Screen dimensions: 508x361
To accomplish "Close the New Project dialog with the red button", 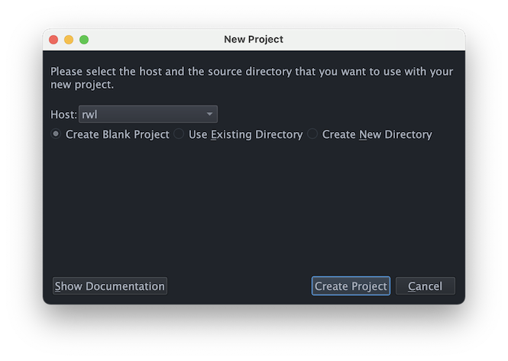I will click(53, 39).
